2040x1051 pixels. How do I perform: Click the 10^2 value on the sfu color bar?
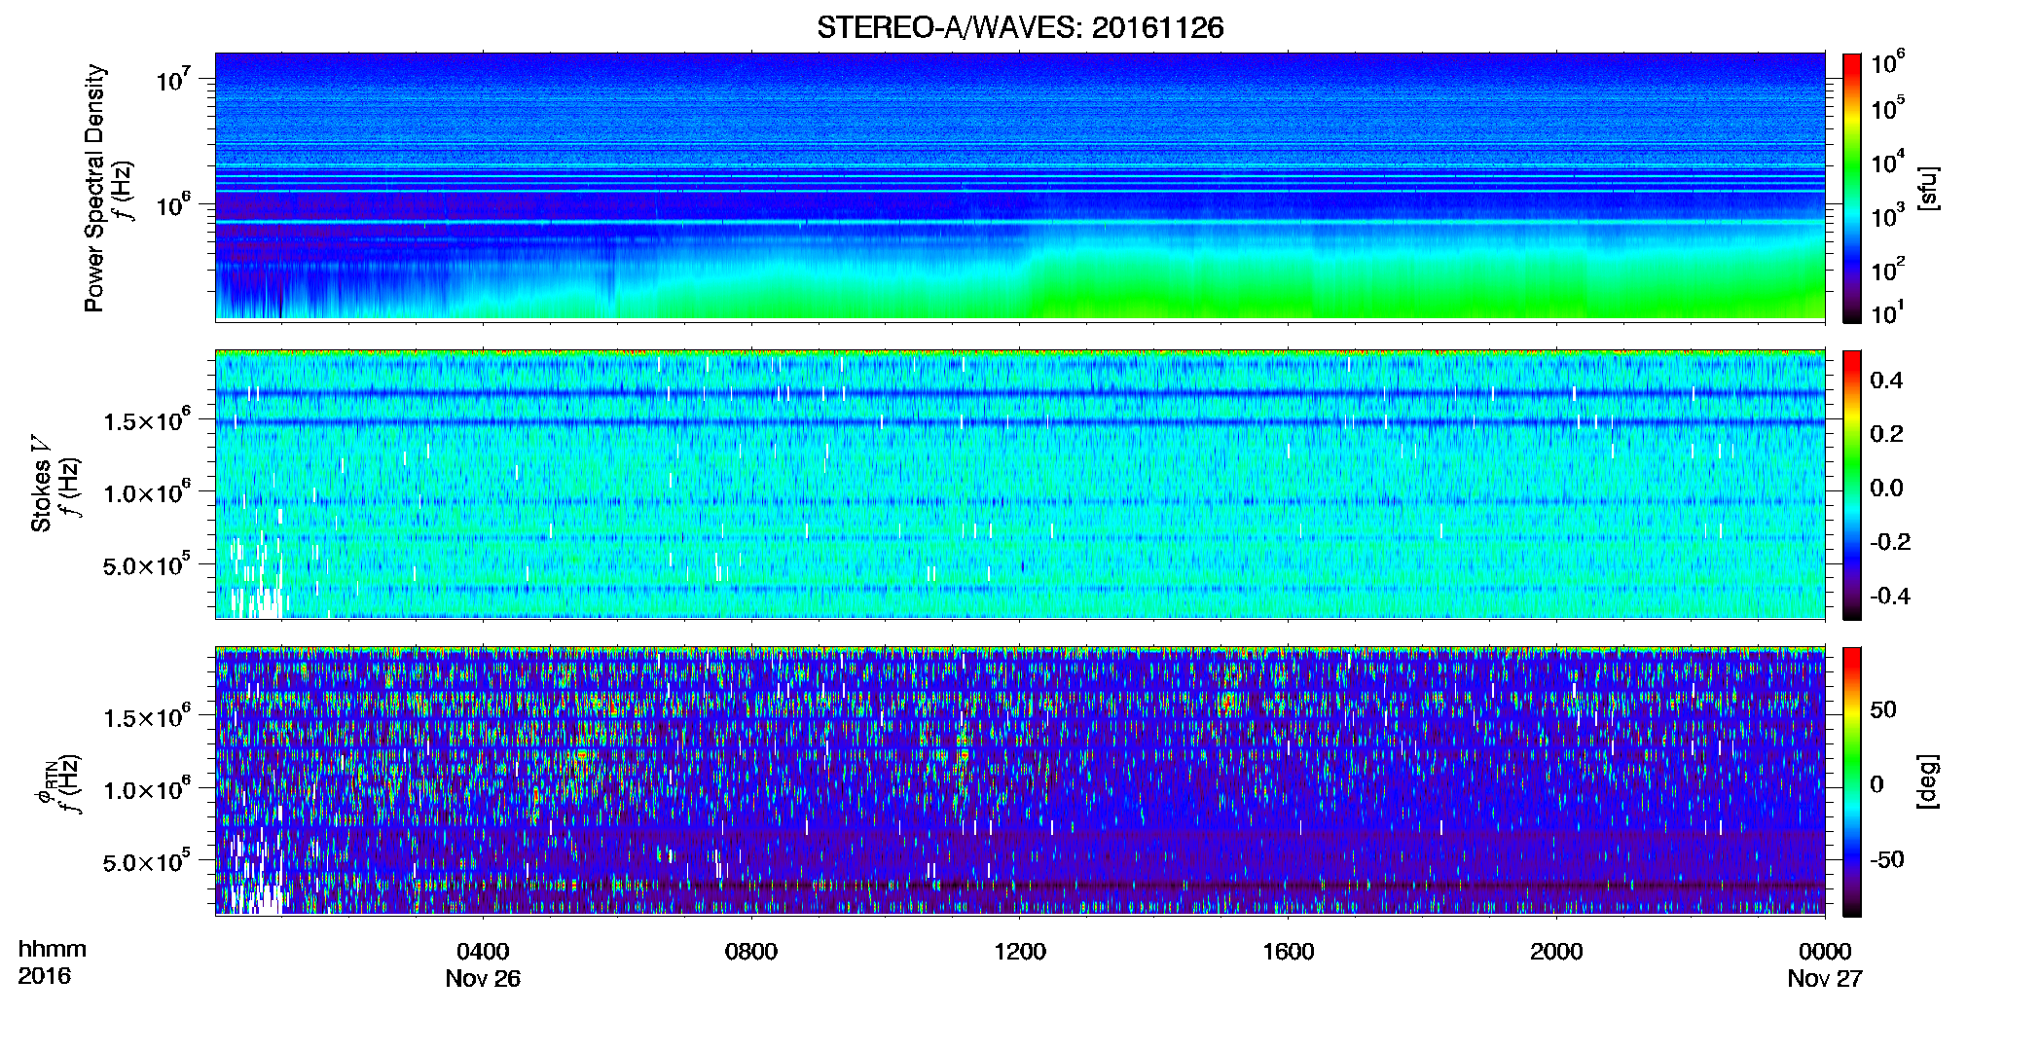pos(1887,269)
